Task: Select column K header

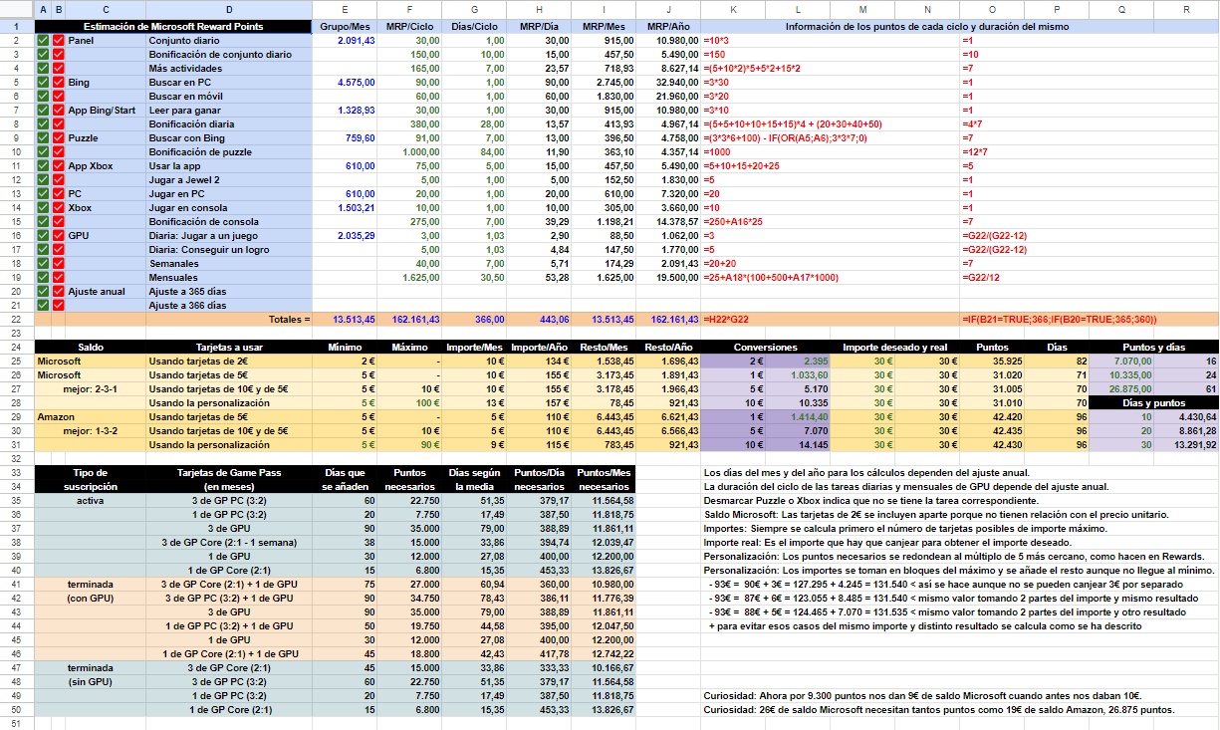Action: pos(733,9)
